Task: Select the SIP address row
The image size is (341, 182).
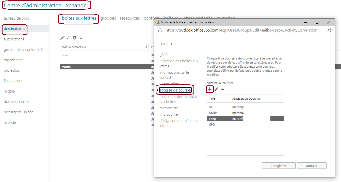Action: [246, 107]
